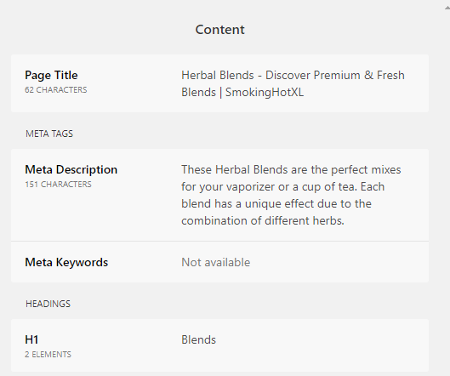The image size is (450, 376).
Task: Click the Not available keywords value
Action: point(216,262)
